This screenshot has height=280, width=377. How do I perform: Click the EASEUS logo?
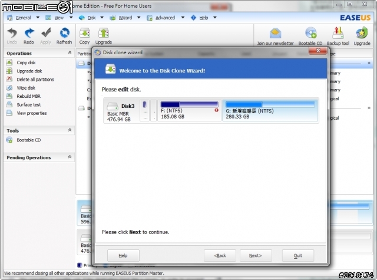tap(355, 18)
